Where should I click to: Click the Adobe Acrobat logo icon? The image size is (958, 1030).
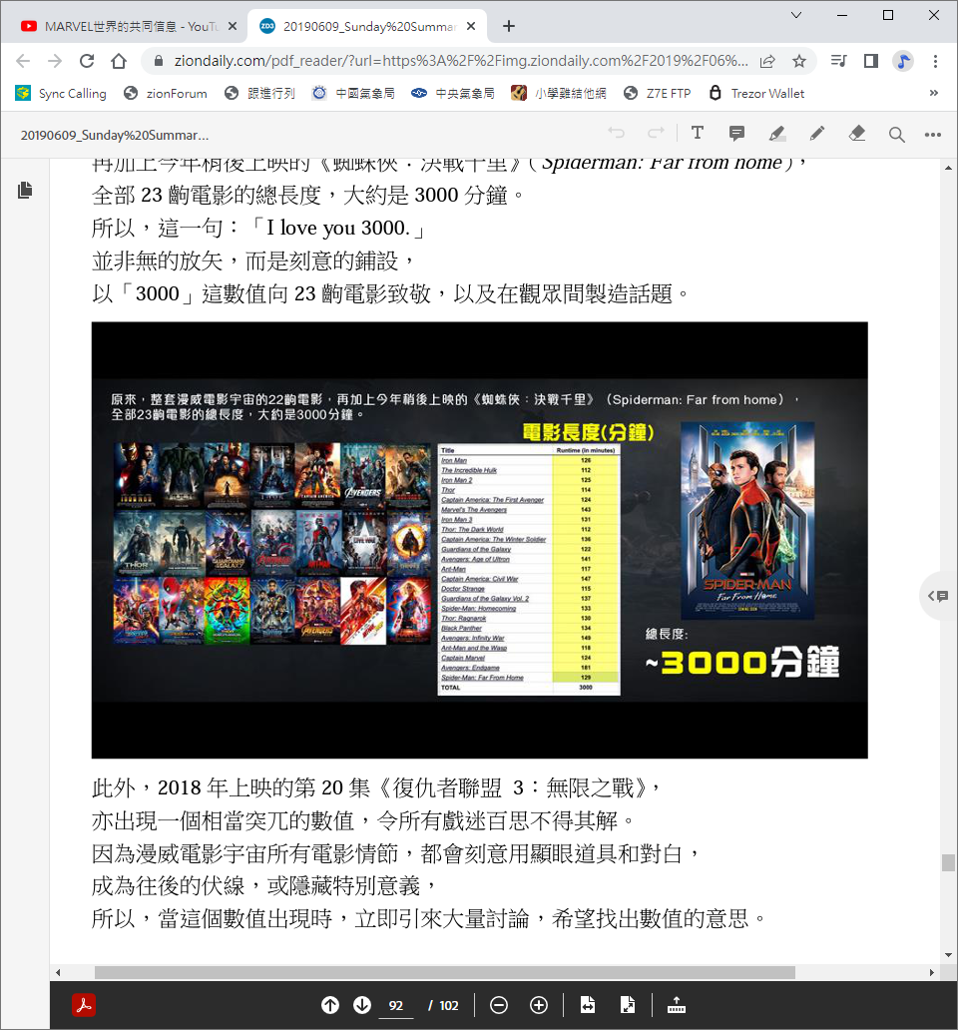[84, 1005]
